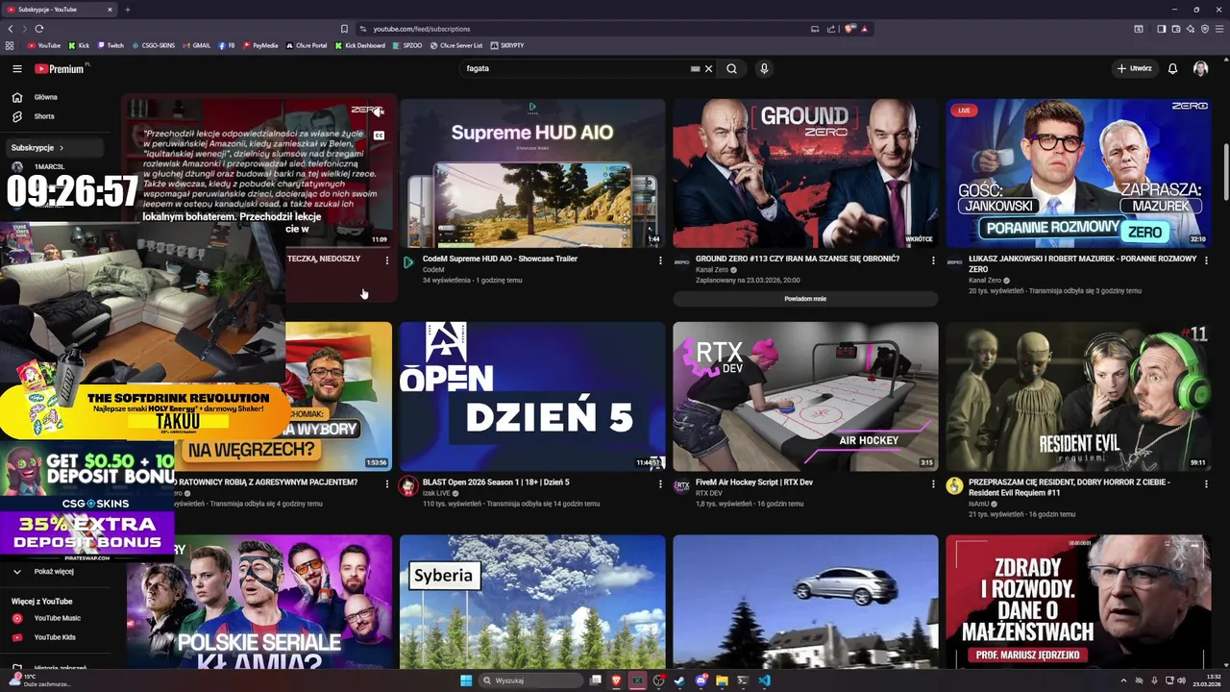Open YouTube Music link
The image size is (1230, 692).
point(57,618)
